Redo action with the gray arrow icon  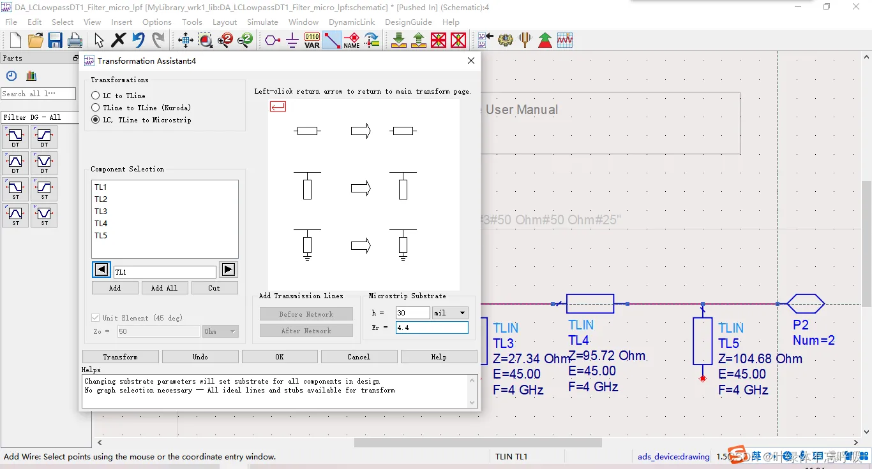[158, 41]
